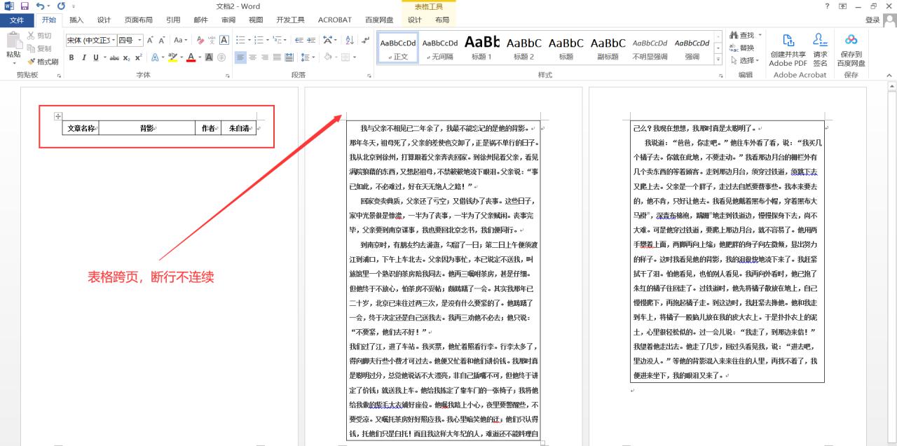This screenshot has width=897, height=446.
Task: Toggle superscript formatting
Action: (x=138, y=57)
